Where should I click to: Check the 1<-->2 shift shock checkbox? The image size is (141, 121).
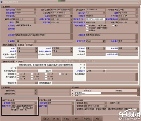(x=18, y=74)
